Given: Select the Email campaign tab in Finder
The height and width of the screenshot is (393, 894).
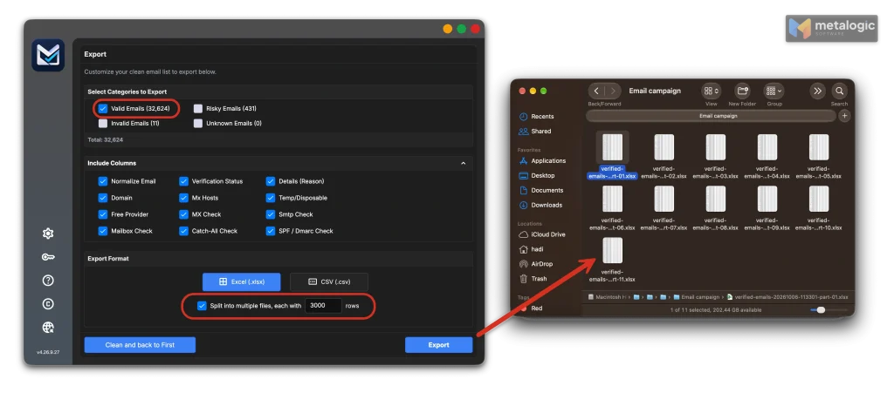Looking at the screenshot, I should pos(711,116).
